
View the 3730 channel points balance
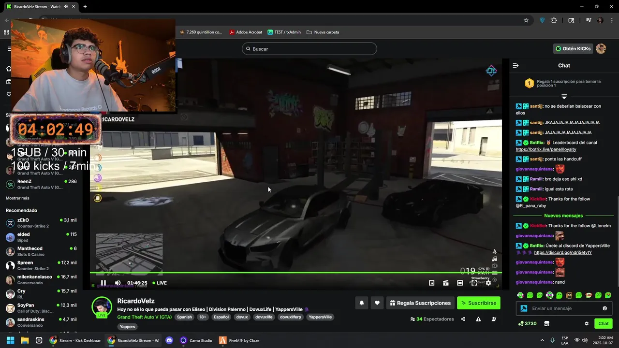coord(527,323)
